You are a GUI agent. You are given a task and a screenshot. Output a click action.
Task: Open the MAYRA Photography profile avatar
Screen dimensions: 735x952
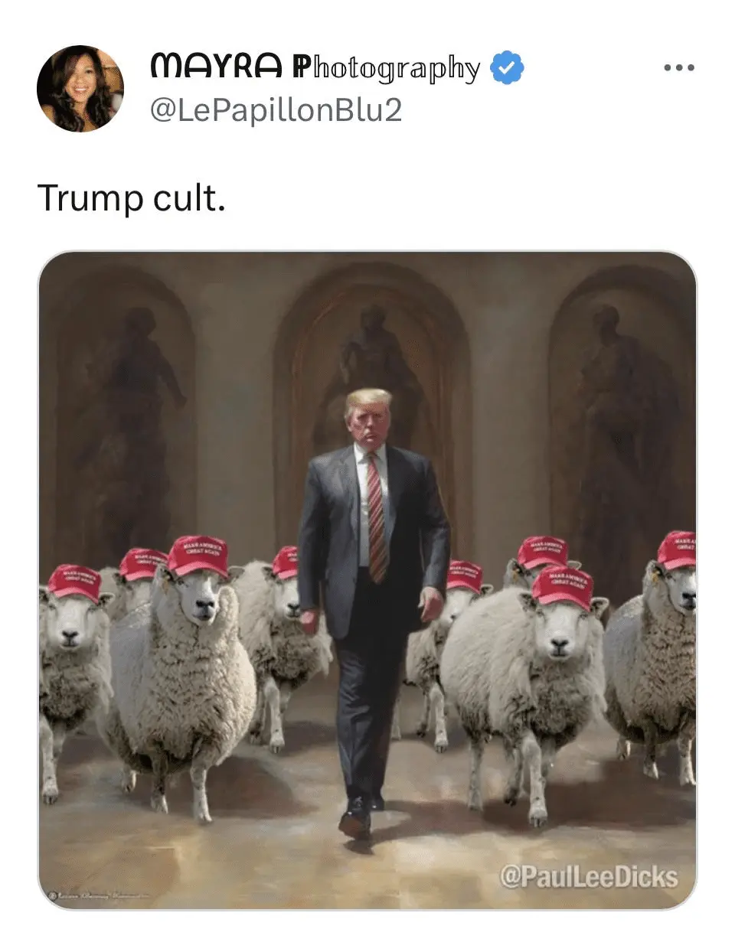(80, 88)
